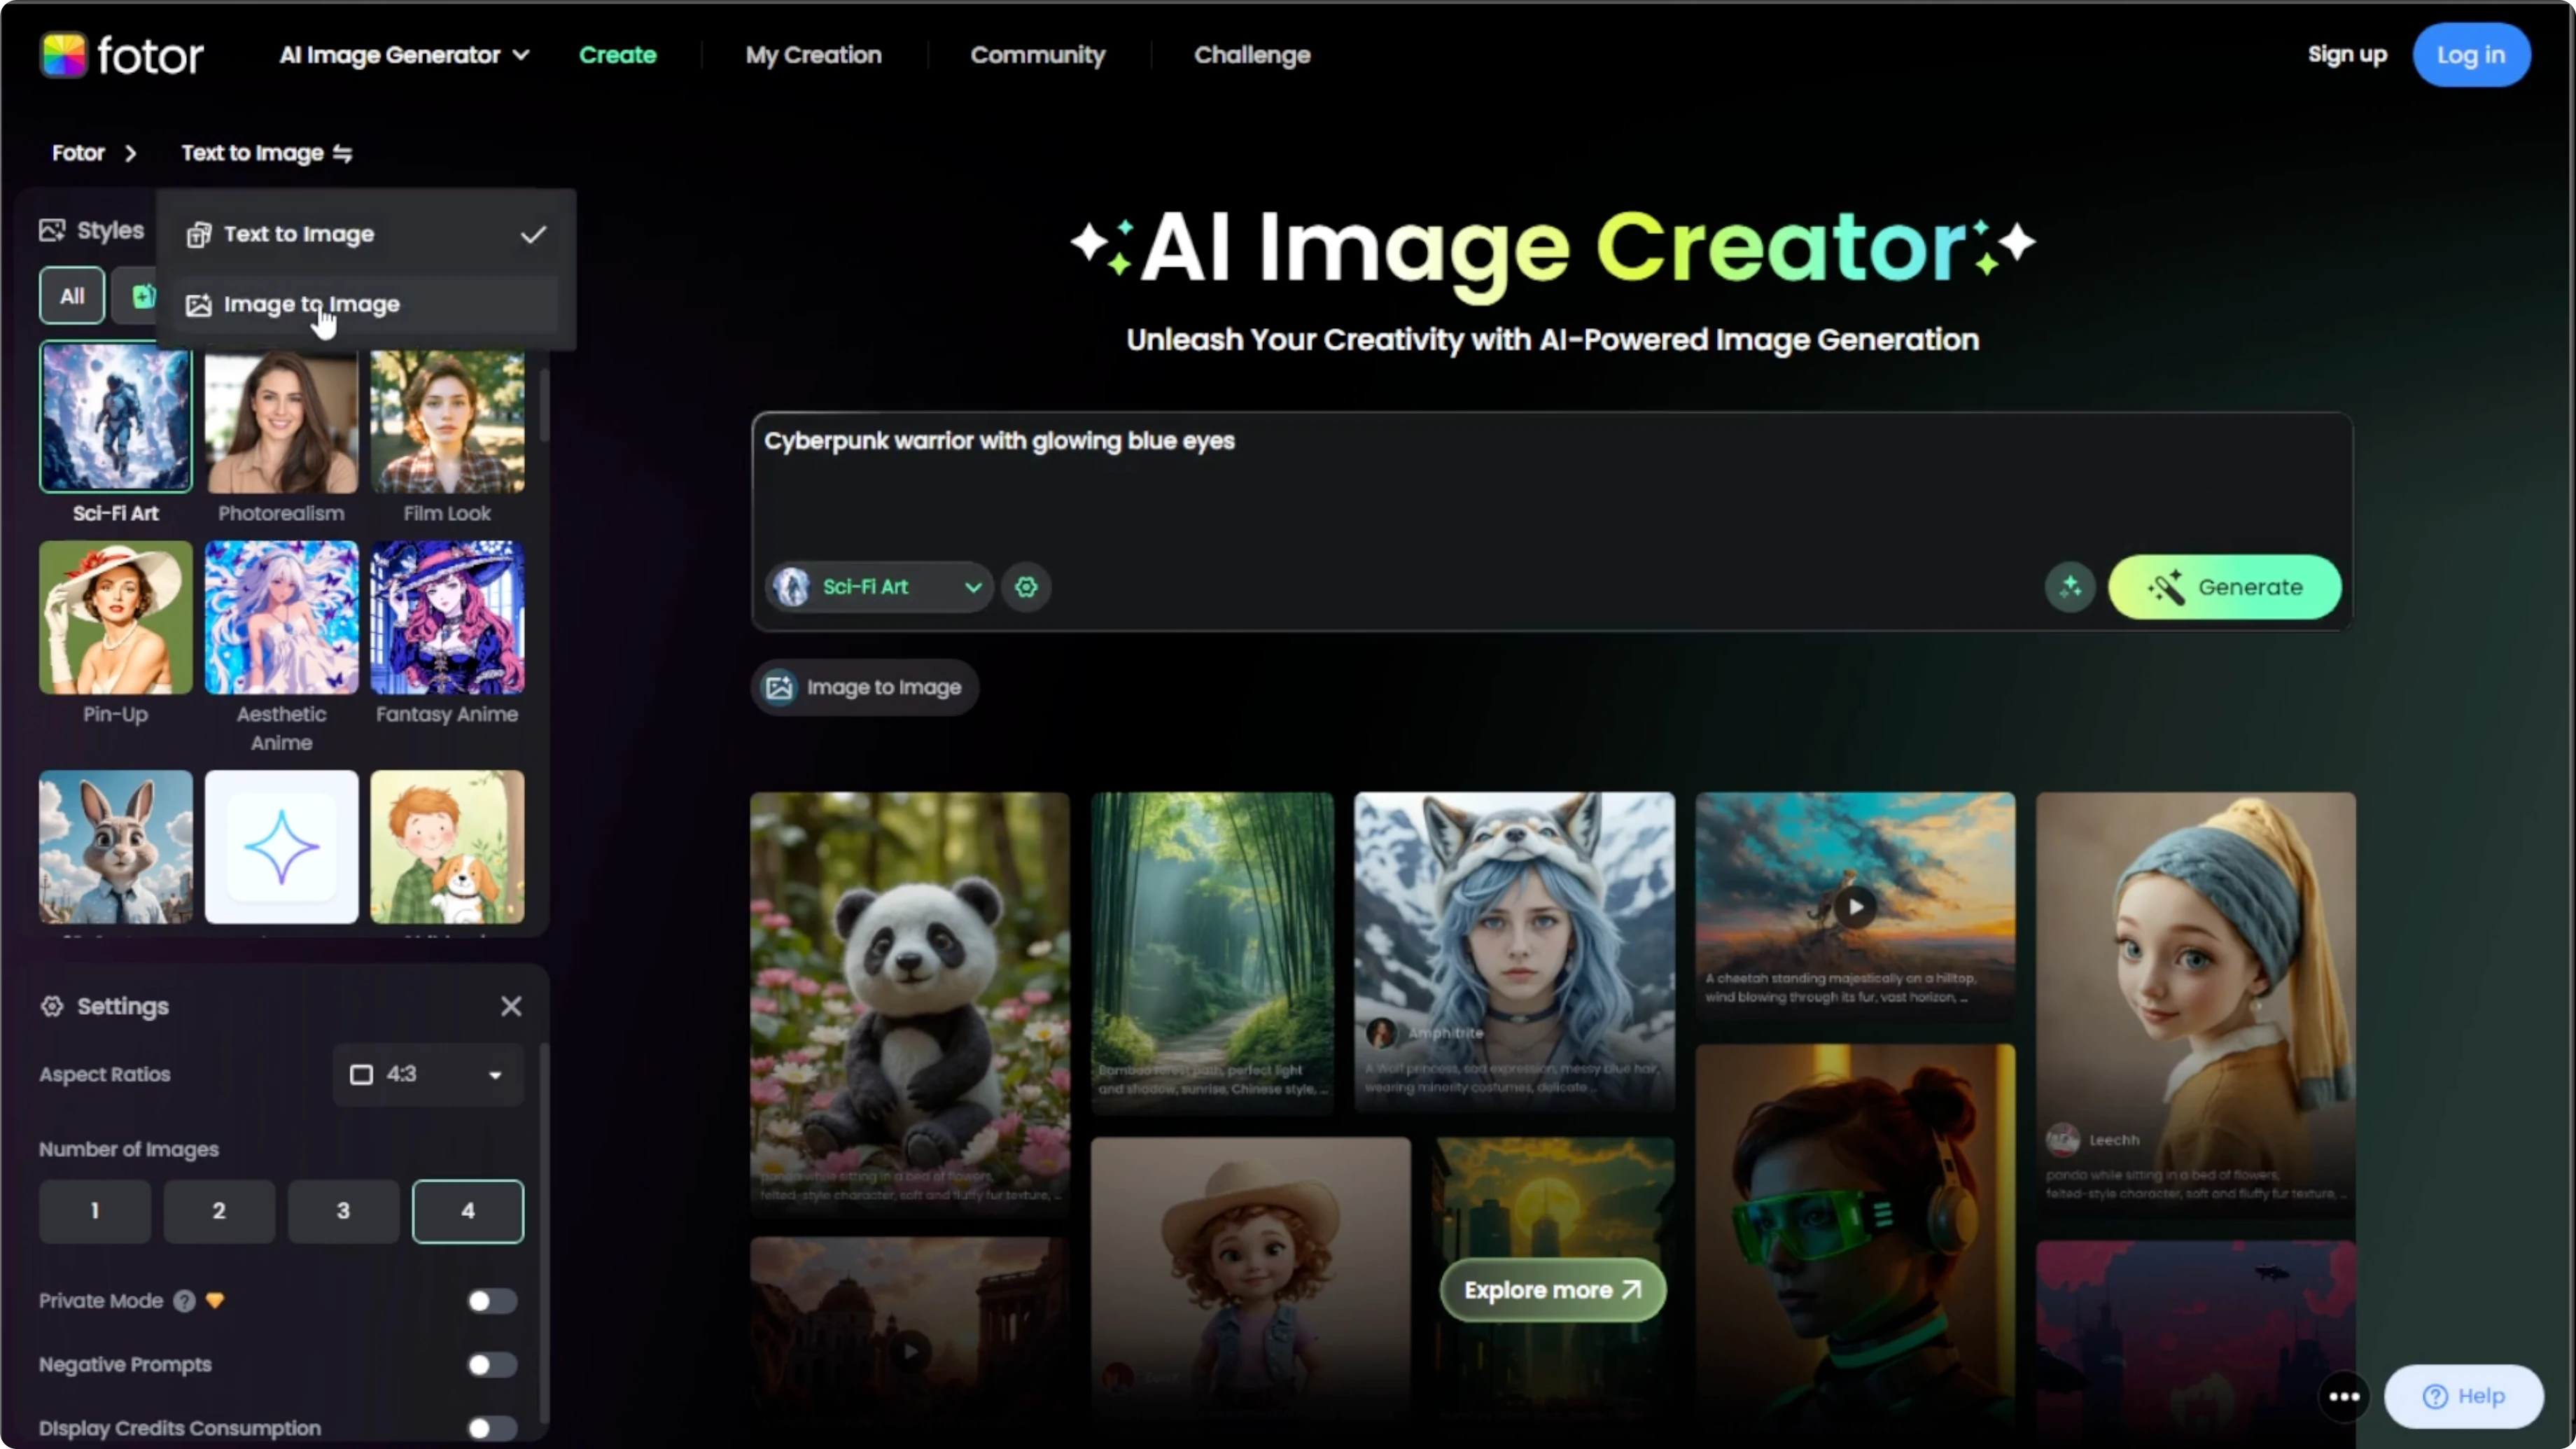The height and width of the screenshot is (1449, 2576).
Task: Select the blue star style thumbnail
Action: [x=281, y=846]
